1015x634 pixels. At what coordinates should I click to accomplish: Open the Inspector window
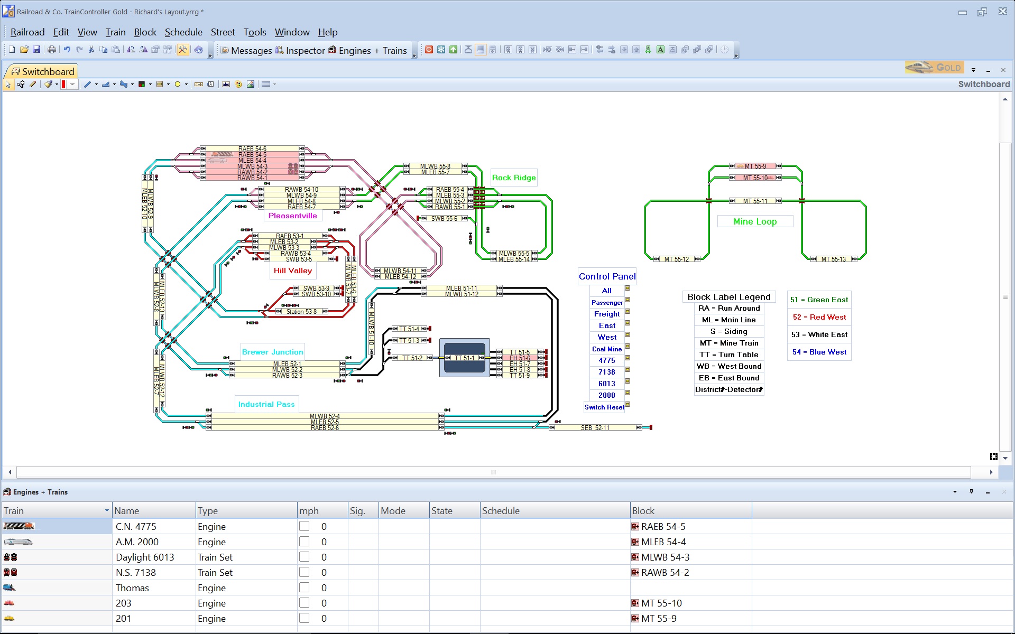(x=300, y=50)
